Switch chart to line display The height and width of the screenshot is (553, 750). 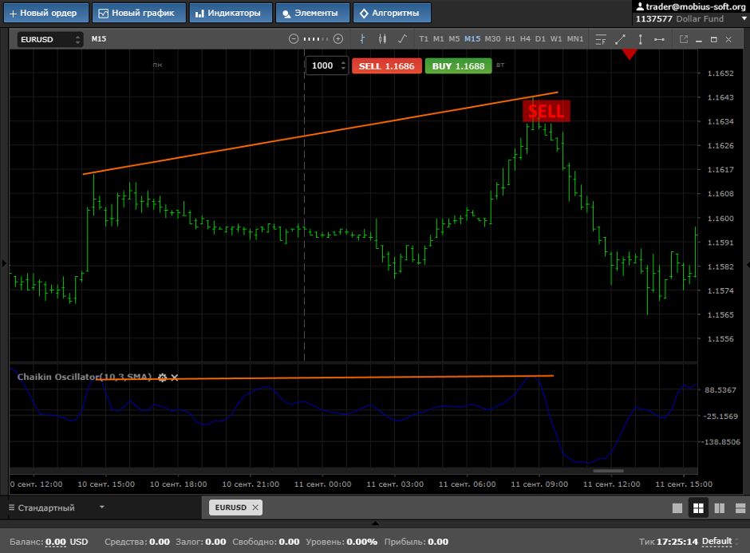point(402,39)
